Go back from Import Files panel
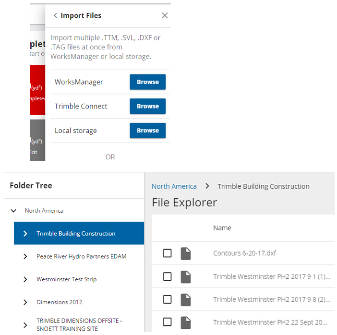 coord(55,15)
